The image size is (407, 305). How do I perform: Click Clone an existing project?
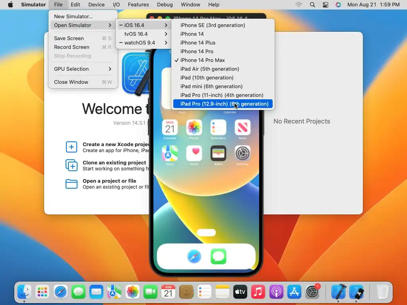[108, 166]
